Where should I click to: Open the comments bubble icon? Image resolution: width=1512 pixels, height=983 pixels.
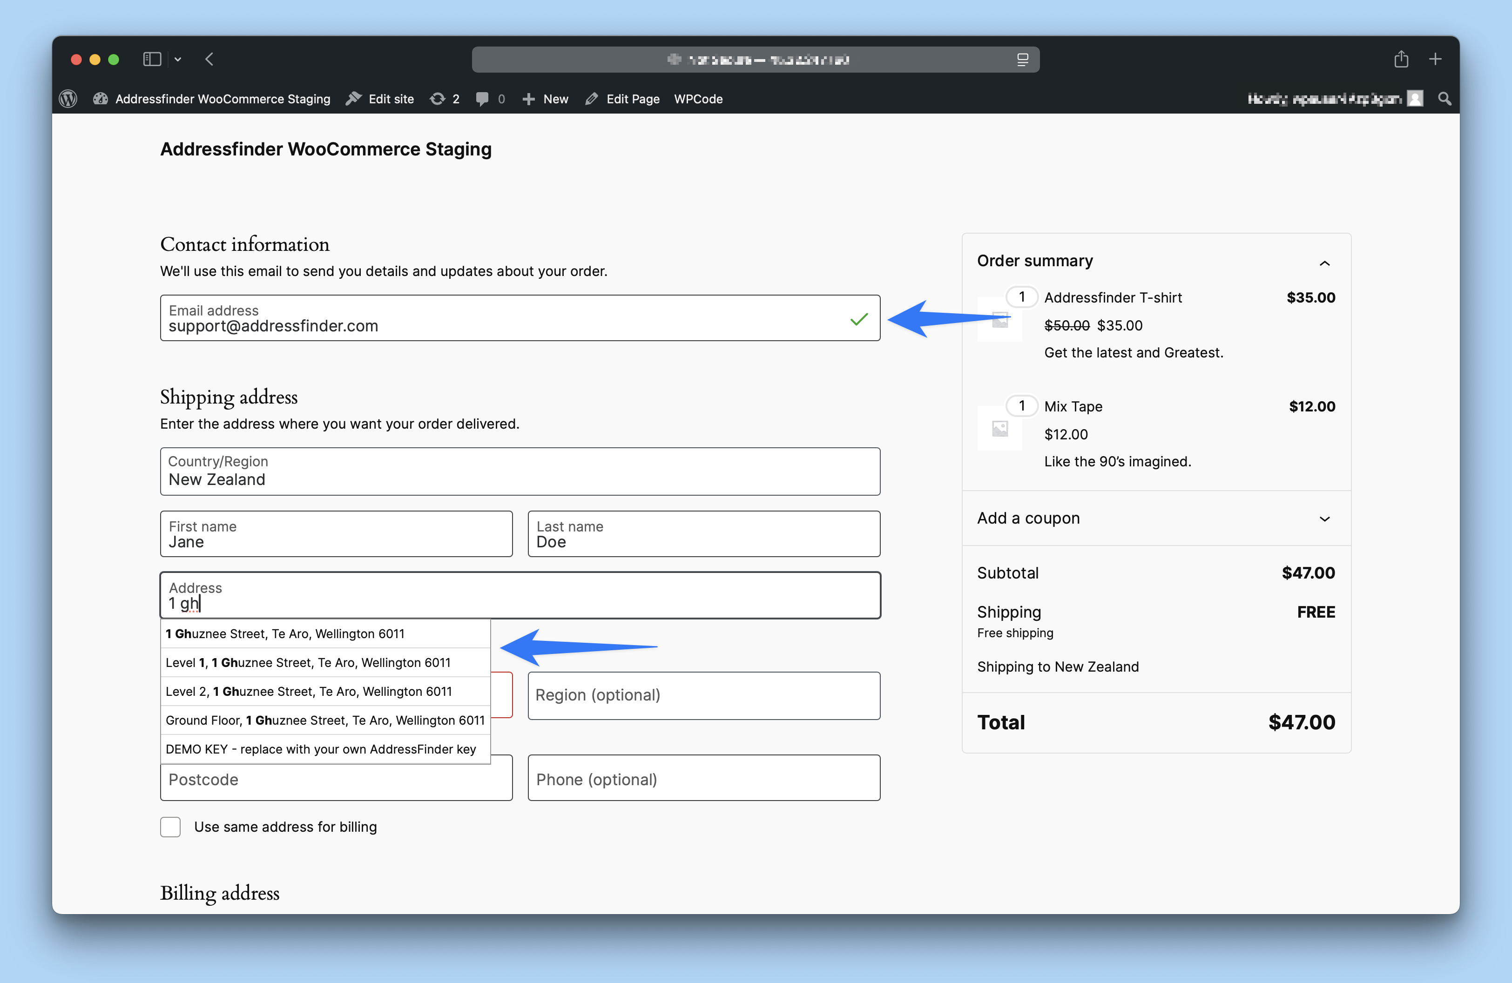point(490,99)
